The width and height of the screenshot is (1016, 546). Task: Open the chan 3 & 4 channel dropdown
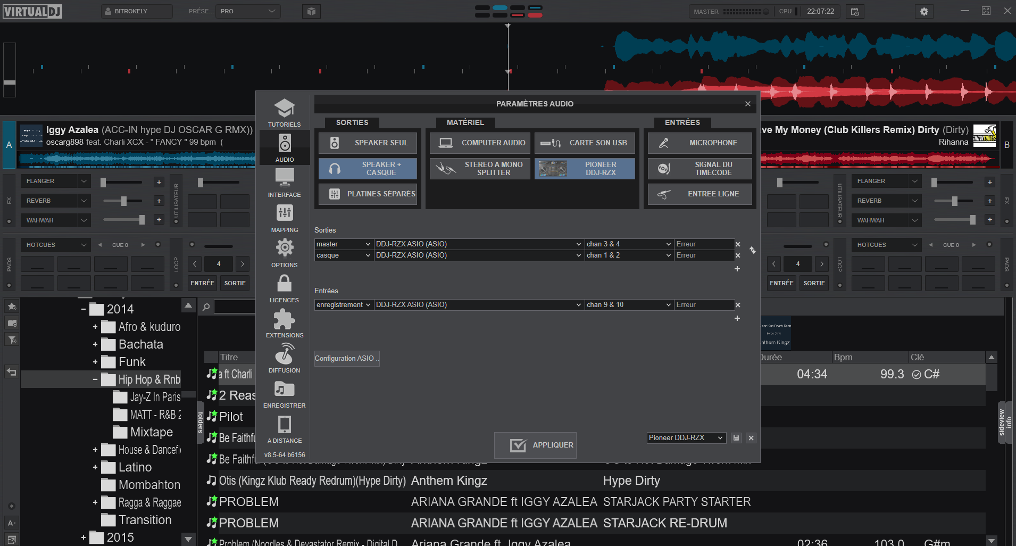(x=629, y=244)
